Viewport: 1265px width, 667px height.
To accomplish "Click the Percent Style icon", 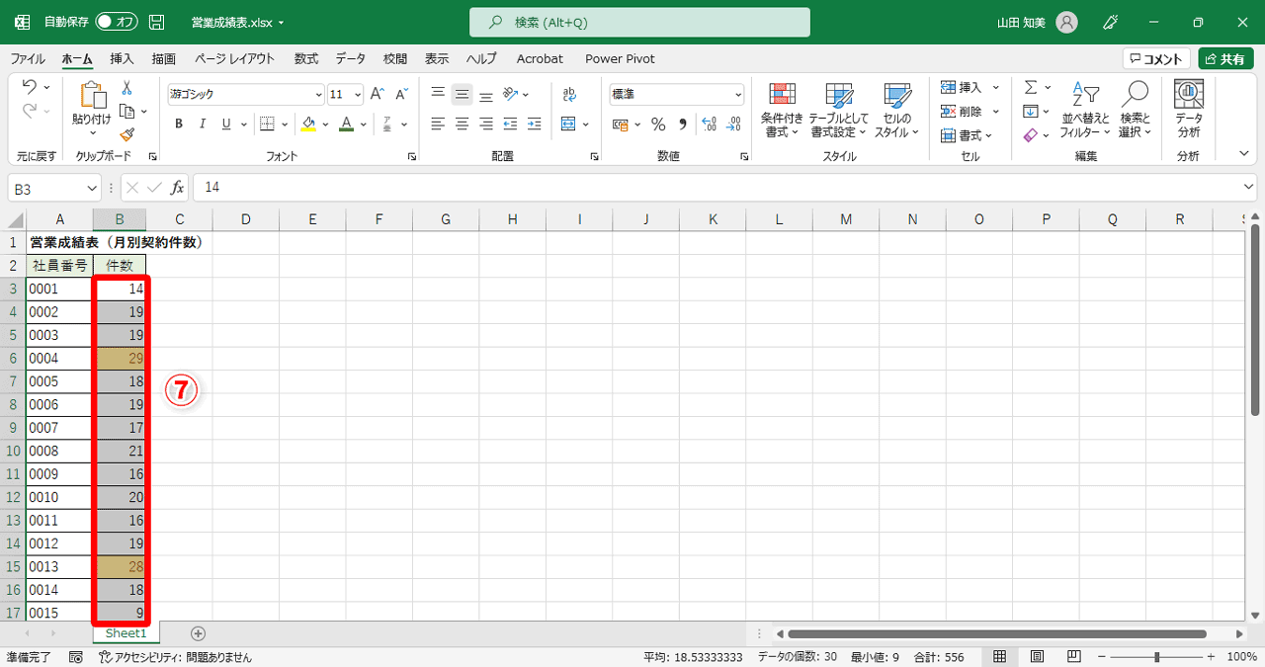I will [657, 125].
